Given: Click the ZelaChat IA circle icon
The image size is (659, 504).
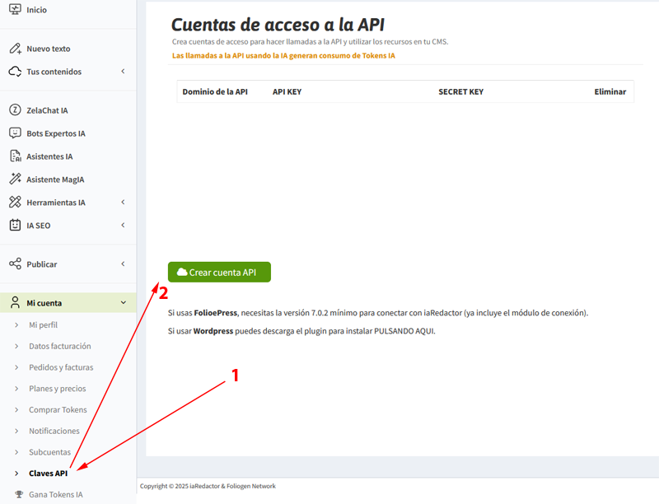Looking at the screenshot, I should tap(15, 110).
